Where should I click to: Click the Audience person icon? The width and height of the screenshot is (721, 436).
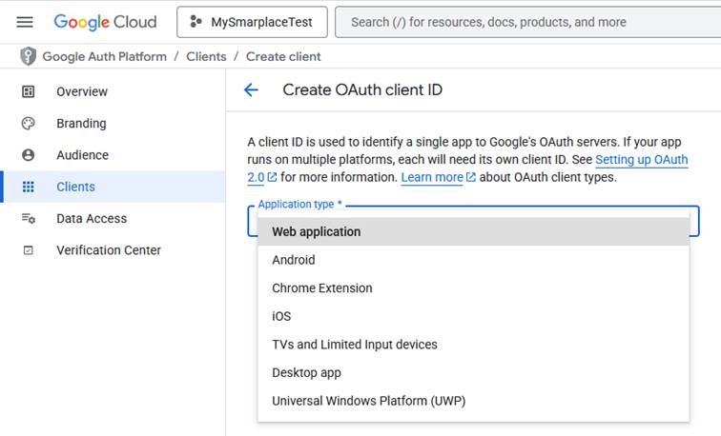point(29,155)
